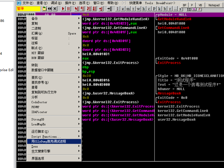The width and height of the screenshot is (224, 168).
Task: Open the 快捷菜单 menu
Action: (x=136, y=3)
